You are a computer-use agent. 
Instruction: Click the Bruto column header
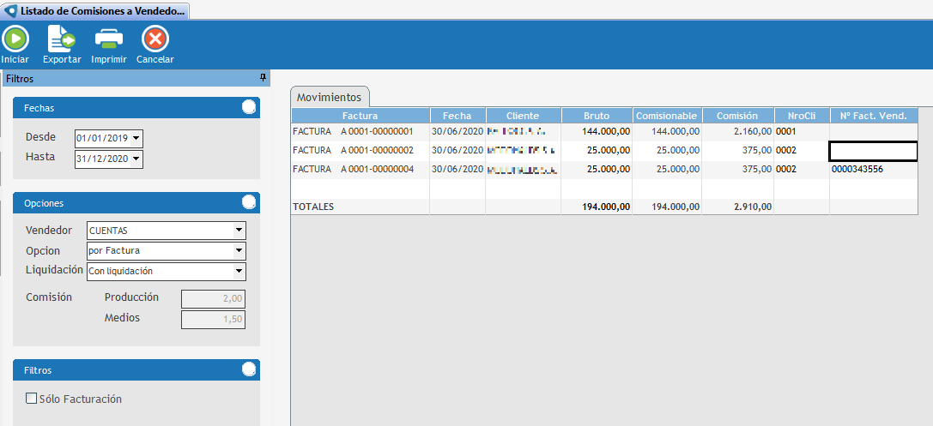(x=597, y=116)
